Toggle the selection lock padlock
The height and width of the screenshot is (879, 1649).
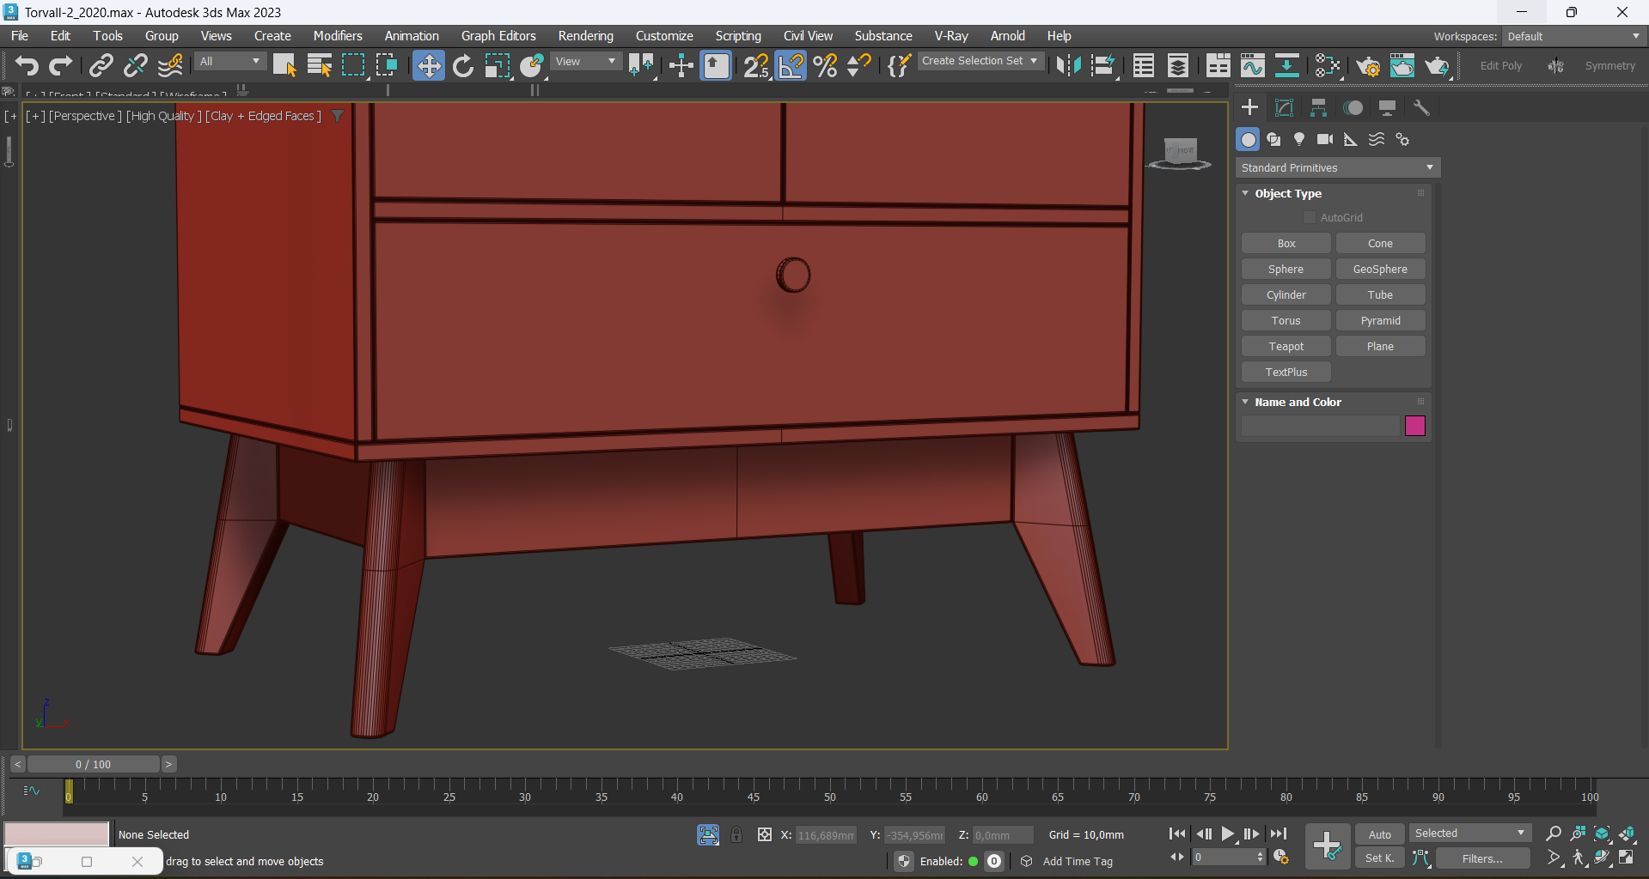(736, 834)
